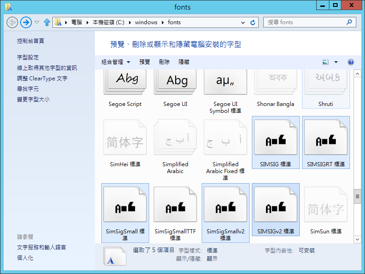Click the windows breadcrumb segment
365x274 pixels.
point(146,22)
